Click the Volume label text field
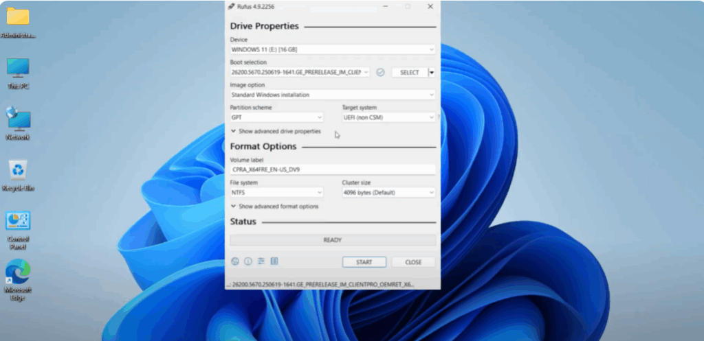The width and height of the screenshot is (704, 341). [333, 170]
